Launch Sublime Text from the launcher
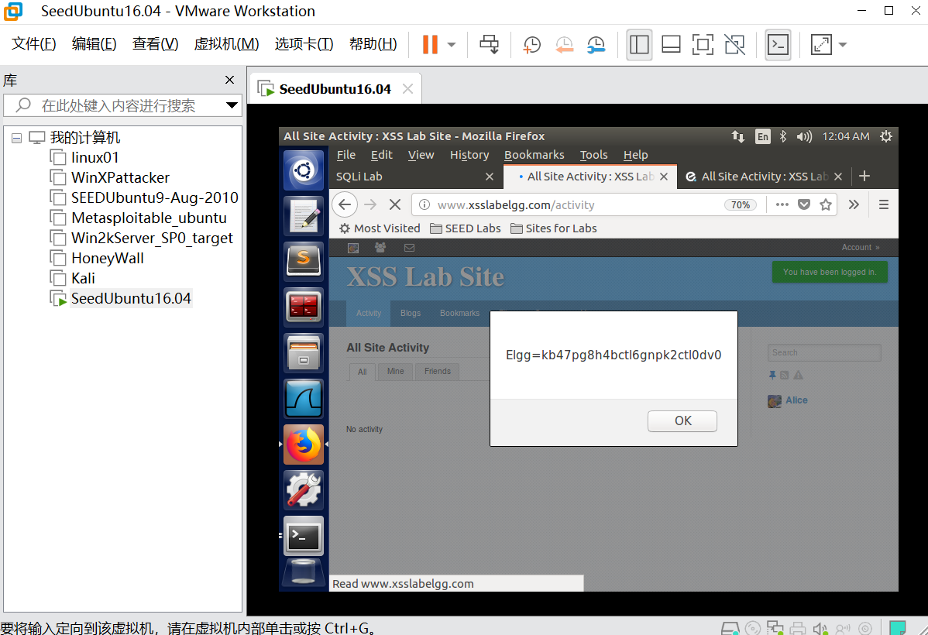The width and height of the screenshot is (928, 635). [304, 261]
